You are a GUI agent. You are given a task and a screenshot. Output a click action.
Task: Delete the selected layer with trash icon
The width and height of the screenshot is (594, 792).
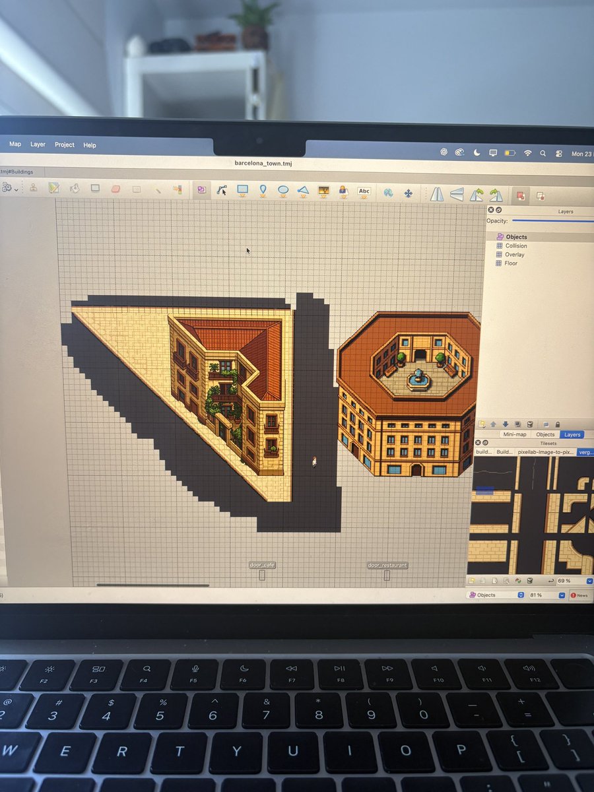click(x=530, y=424)
